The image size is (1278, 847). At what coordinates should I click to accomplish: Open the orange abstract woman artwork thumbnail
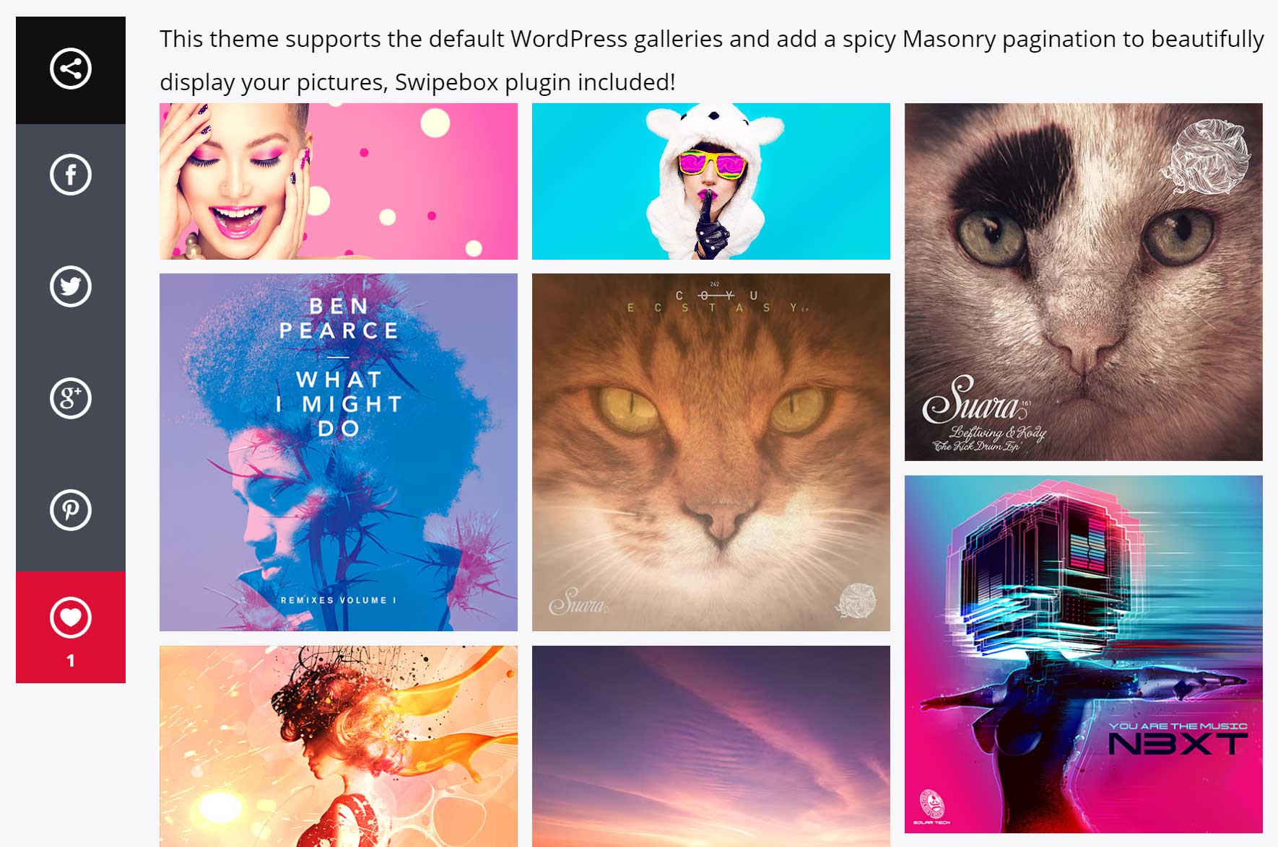(x=339, y=746)
